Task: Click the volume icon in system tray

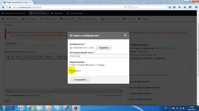Action: pos(184,108)
